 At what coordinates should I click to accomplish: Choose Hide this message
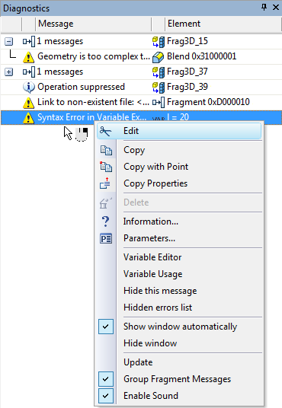tap(160, 291)
